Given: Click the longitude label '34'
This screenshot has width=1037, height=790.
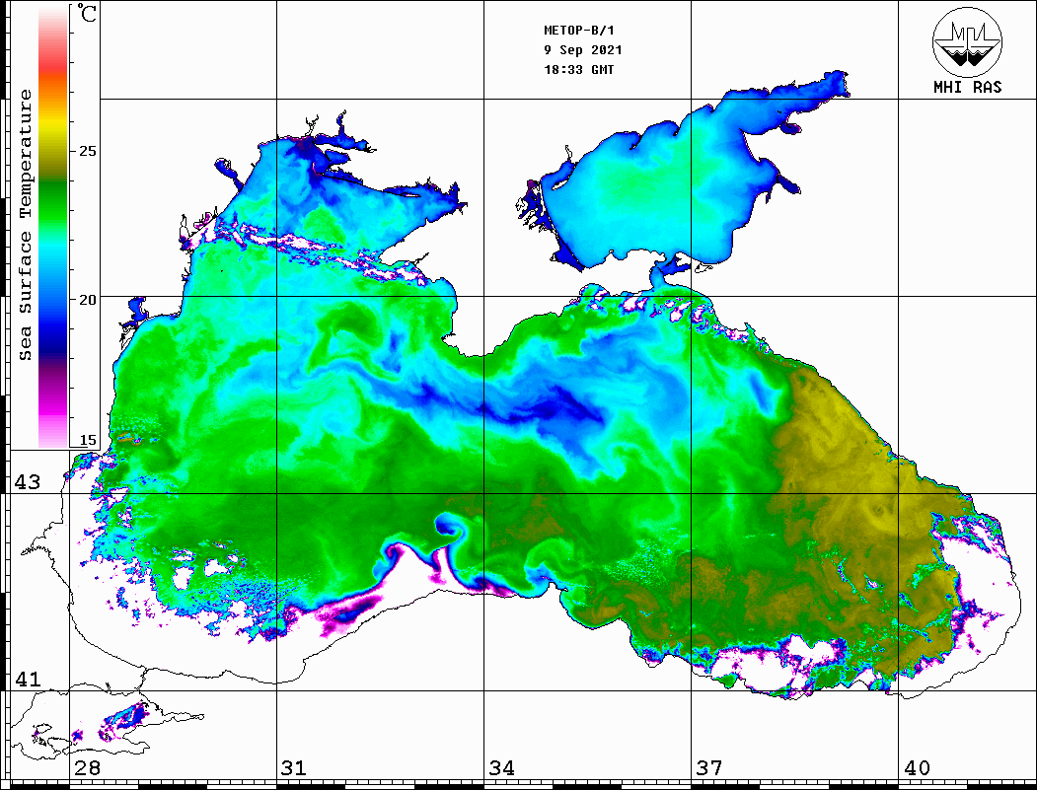Looking at the screenshot, I should coord(502,768).
